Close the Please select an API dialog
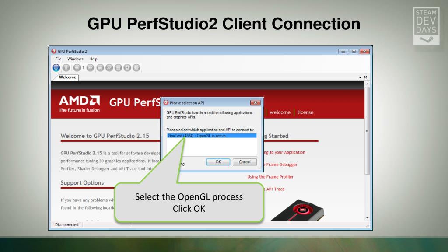The height and width of the screenshot is (252, 448). tap(255, 102)
